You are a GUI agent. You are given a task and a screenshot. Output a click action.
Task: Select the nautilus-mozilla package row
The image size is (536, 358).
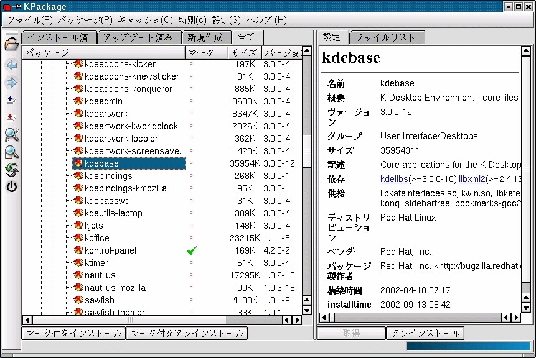[x=115, y=287]
